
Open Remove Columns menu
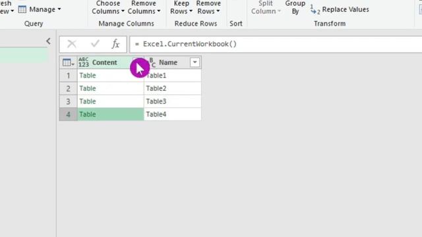click(x=144, y=7)
